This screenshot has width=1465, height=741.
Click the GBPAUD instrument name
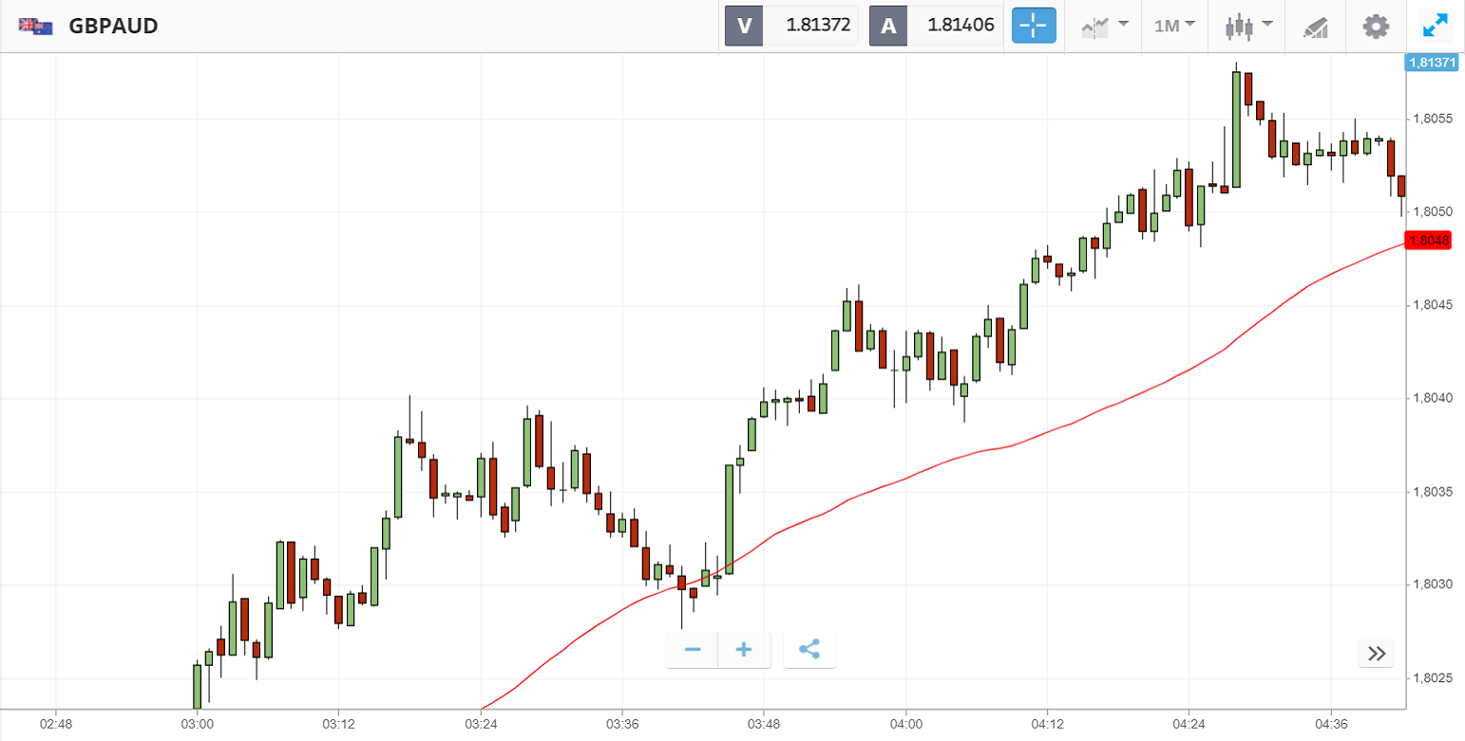point(113,26)
